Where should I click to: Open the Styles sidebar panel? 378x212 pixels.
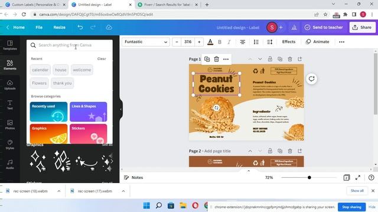pyautogui.click(x=9, y=144)
